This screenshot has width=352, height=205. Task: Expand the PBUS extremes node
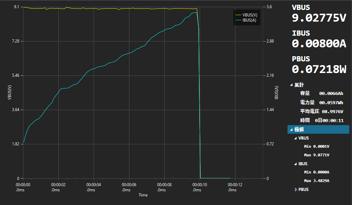(x=296, y=190)
